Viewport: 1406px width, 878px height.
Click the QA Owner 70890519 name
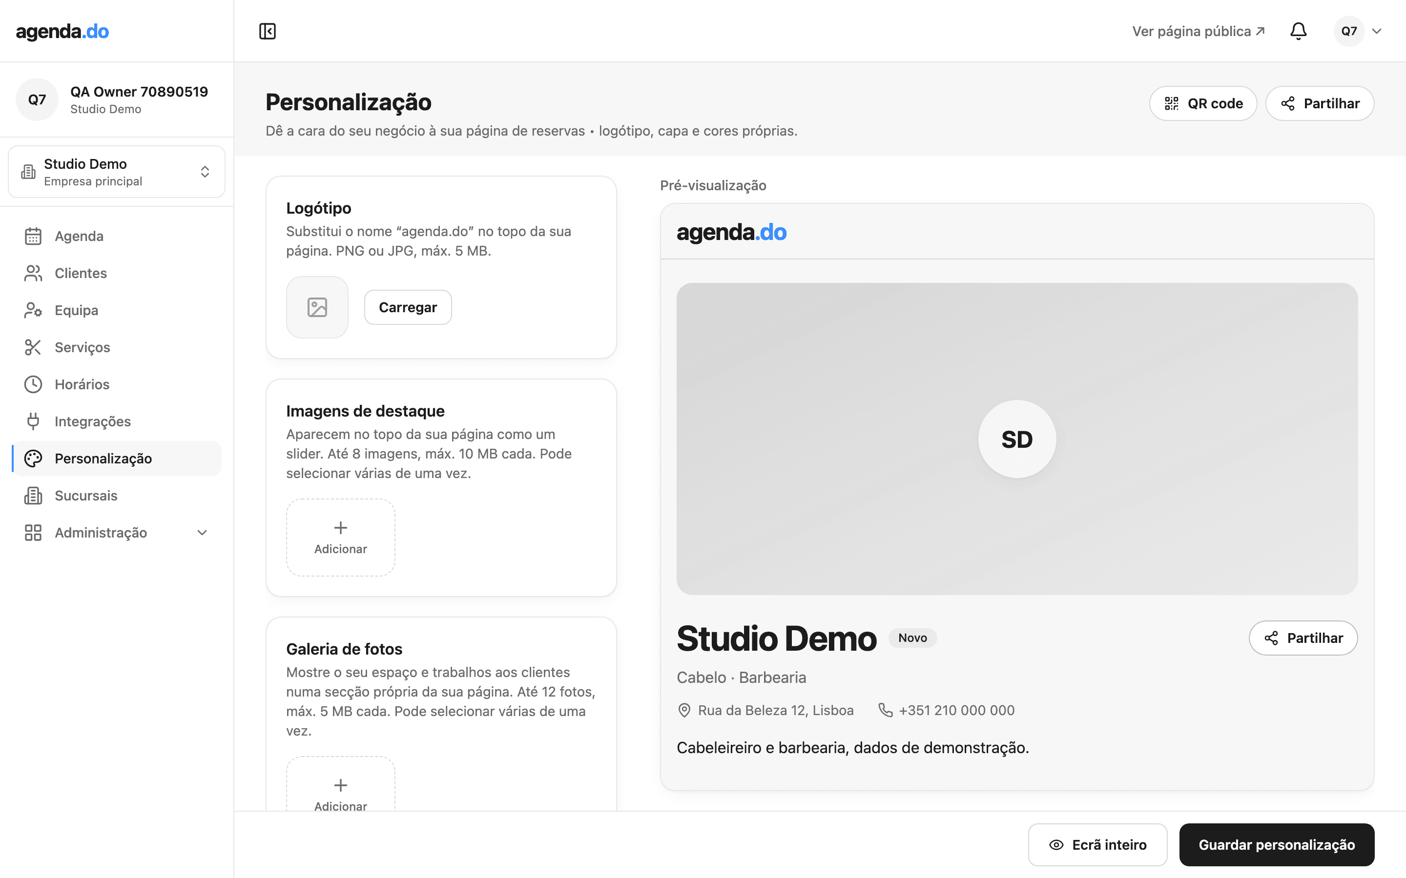pyautogui.click(x=139, y=92)
